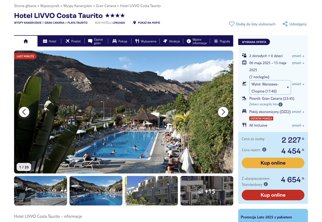Image resolution: width=322 pixels, height=222 pixels.
Task: Click the map pin Pokaż na mapie
Action: [x=134, y=22]
